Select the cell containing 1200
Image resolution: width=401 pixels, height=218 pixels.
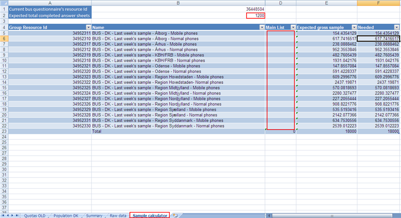coord(255,16)
